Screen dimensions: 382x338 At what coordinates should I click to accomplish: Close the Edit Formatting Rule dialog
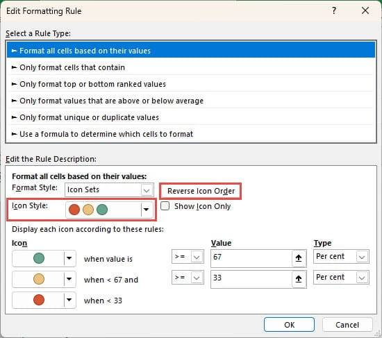tap(365, 10)
